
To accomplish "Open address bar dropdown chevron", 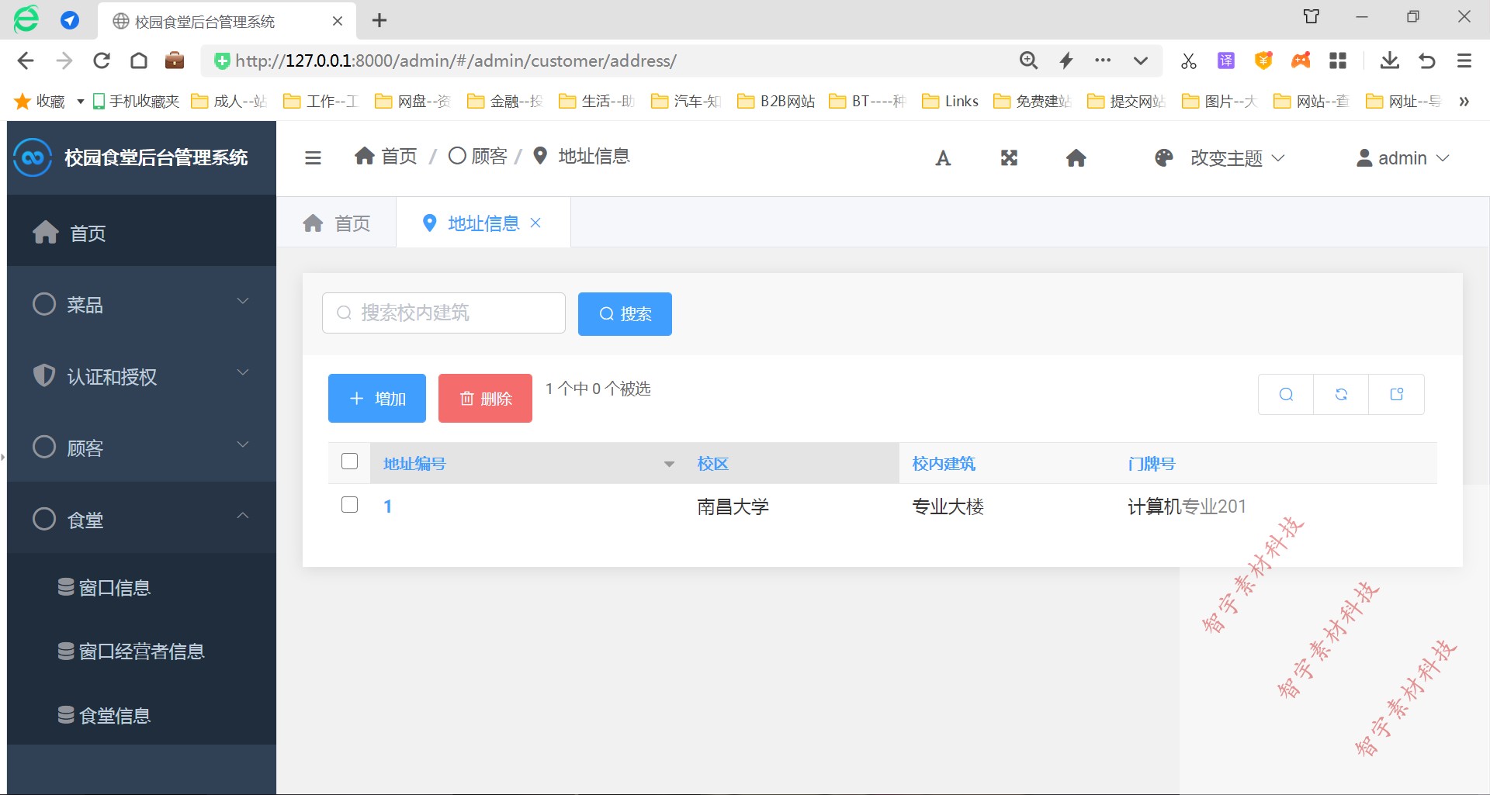I will click(x=1141, y=60).
